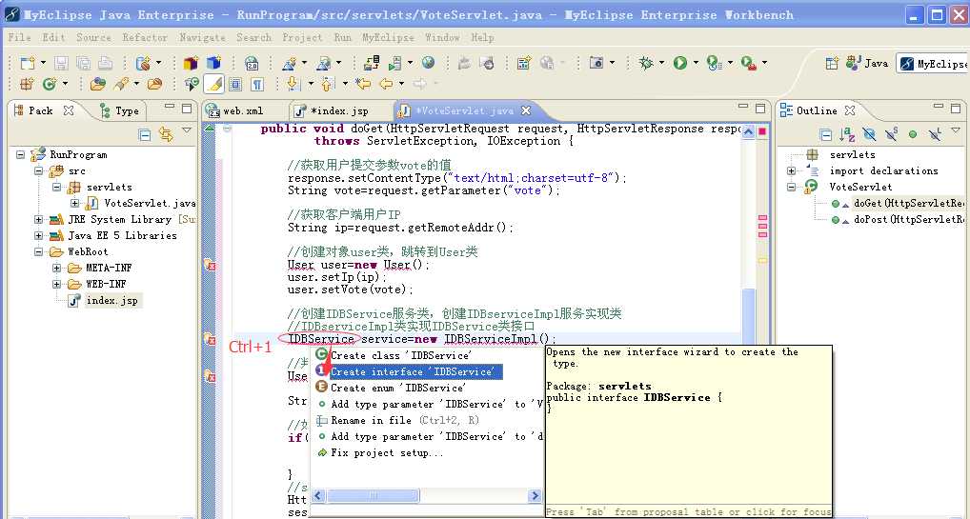
Task: Collapse the src folder node
Action: pos(38,170)
